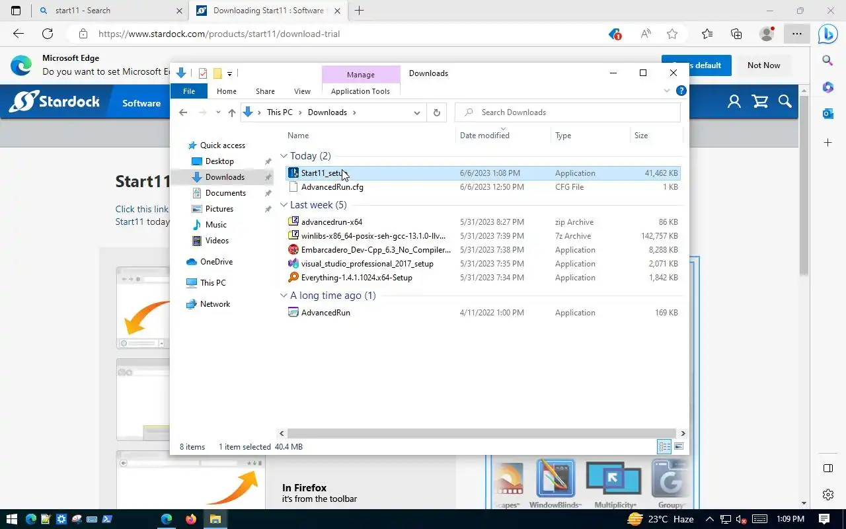Open Bing chat sidebar button
Viewport: 846px width, 529px height.
coord(827,34)
